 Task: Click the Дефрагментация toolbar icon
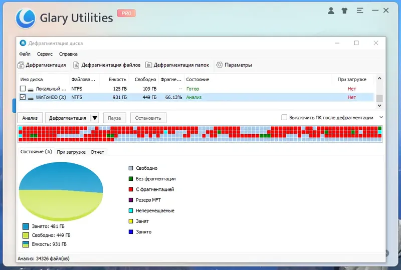21,65
